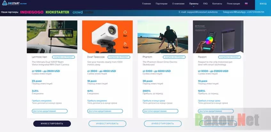The image size is (271, 132).
Task: Go to the Партнерам page
Action: 162,4
